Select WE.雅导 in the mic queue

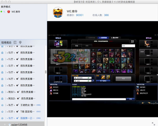16,12
